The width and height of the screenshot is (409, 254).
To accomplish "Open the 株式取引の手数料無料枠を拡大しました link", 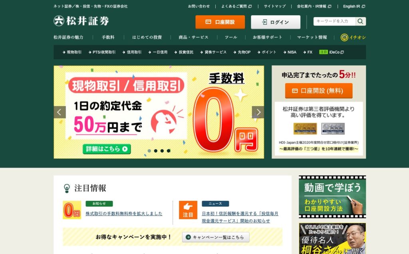I will [124, 214].
